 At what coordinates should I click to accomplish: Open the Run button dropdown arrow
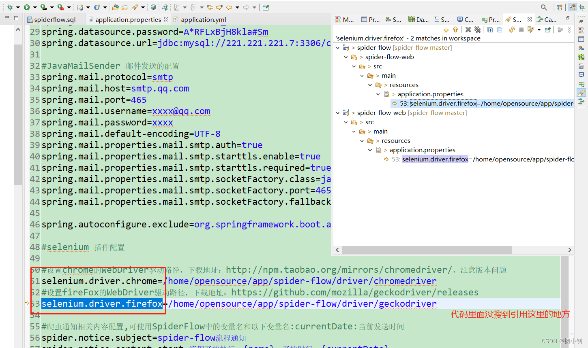click(x=34, y=7)
